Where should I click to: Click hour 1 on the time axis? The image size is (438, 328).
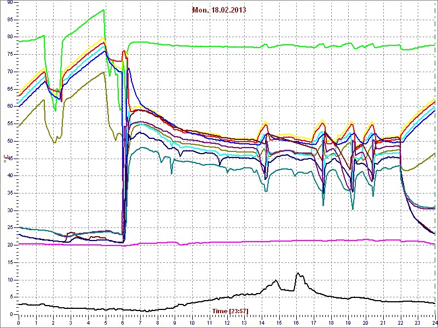click(36, 323)
